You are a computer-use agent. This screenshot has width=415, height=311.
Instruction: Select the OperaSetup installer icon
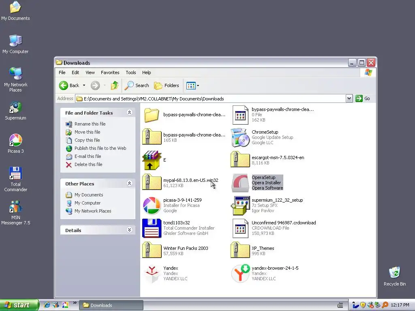tap(240, 183)
